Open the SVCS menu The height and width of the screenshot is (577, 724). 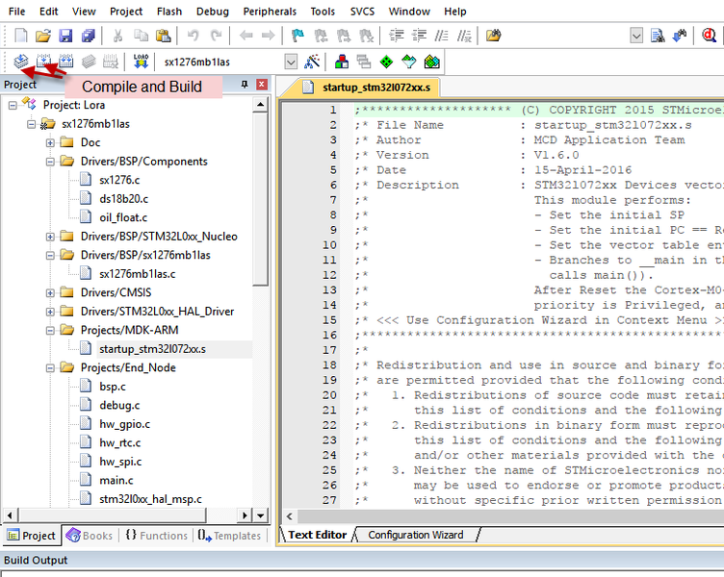362,12
